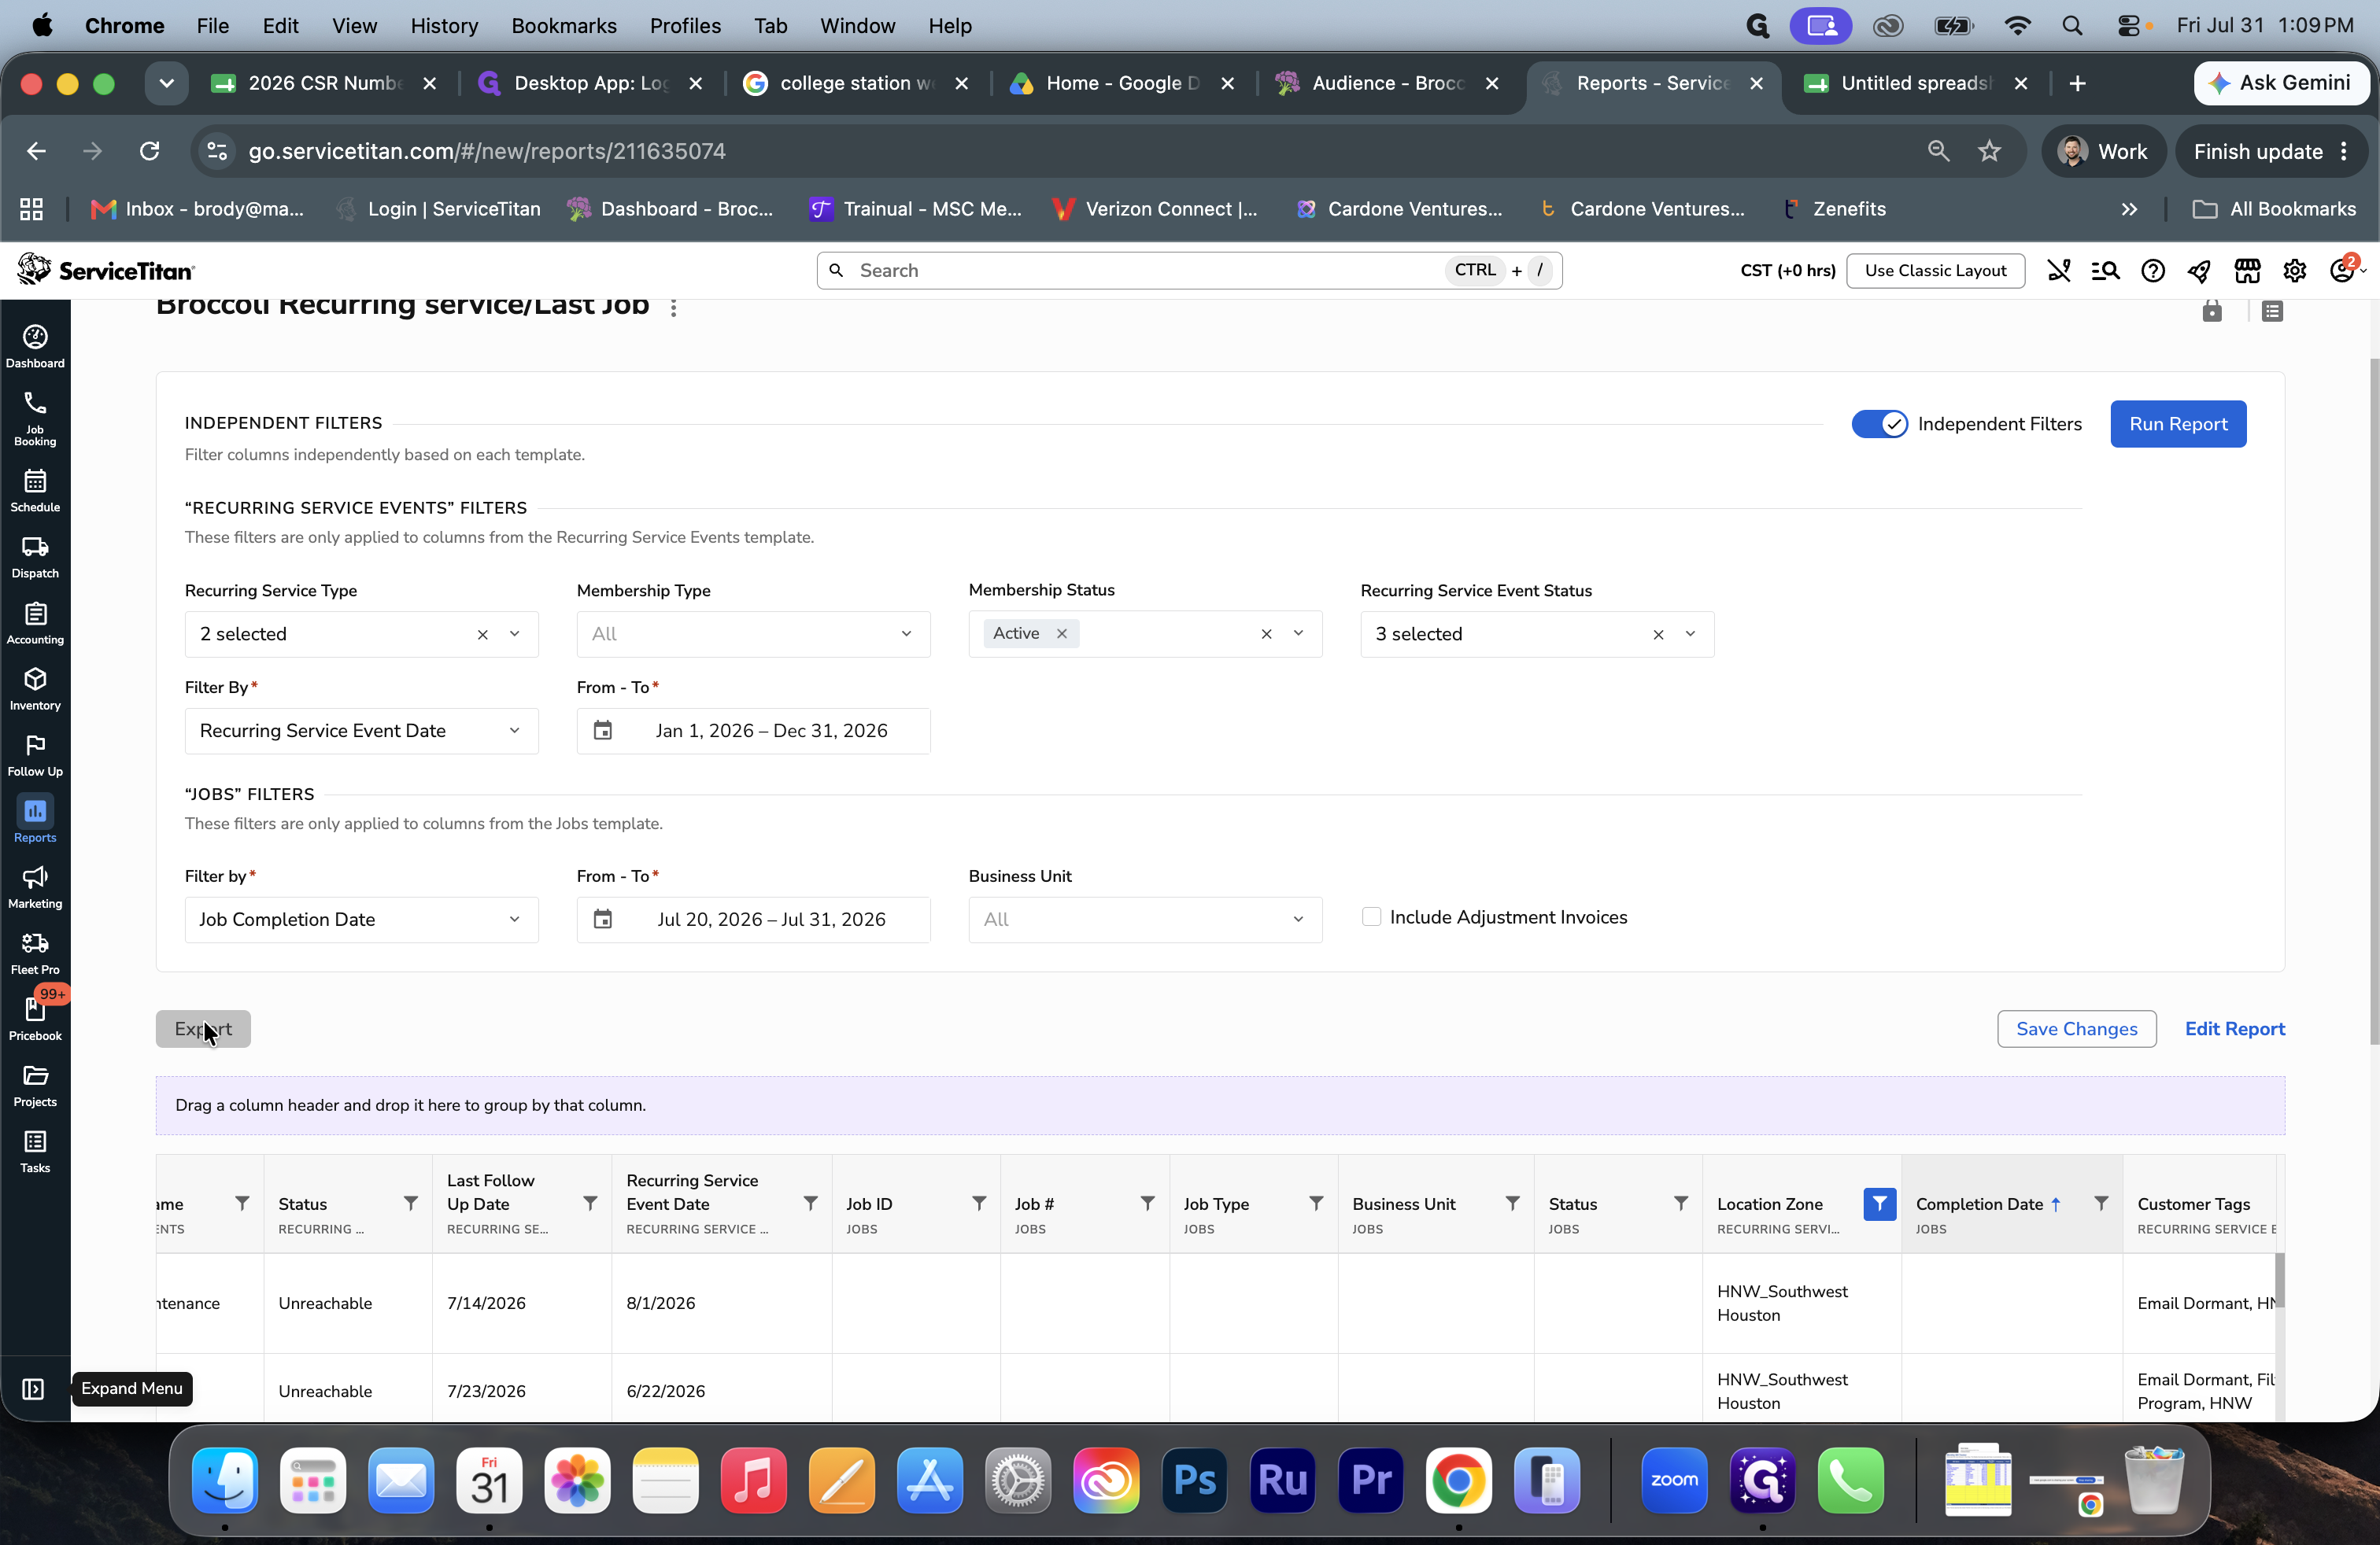Click filter icon on Business Unit column
Screen dimensions: 2380x1545
tap(1512, 1204)
